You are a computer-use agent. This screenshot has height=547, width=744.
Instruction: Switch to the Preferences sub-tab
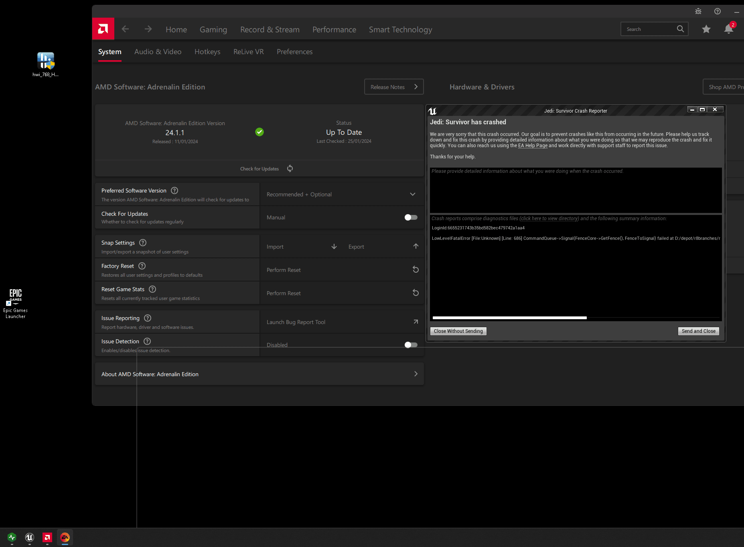[x=294, y=52]
